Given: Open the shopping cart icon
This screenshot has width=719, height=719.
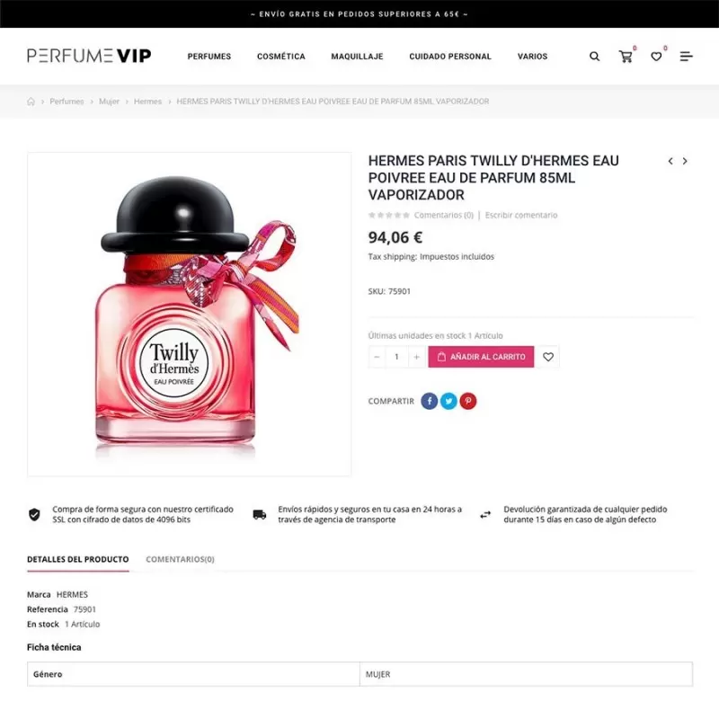Looking at the screenshot, I should coord(626,57).
